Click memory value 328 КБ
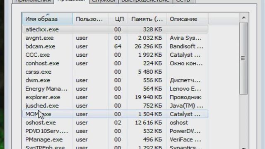 click(152, 29)
